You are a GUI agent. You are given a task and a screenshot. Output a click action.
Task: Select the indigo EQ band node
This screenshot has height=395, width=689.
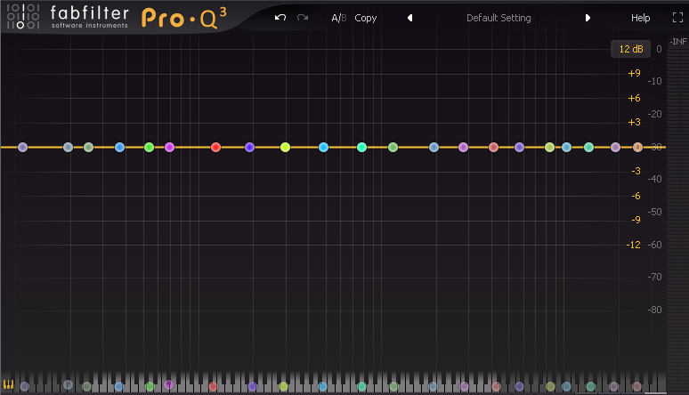pyautogui.click(x=249, y=147)
